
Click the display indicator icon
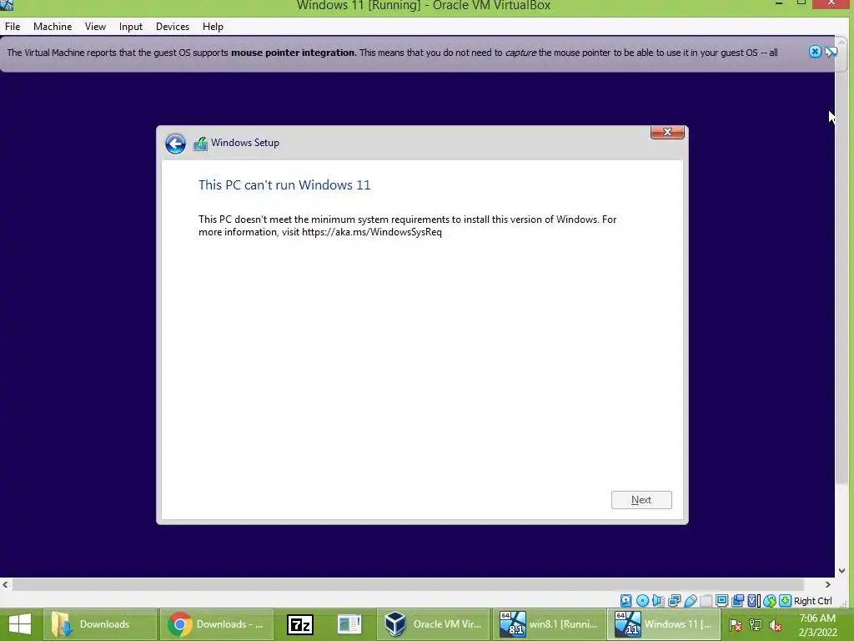coord(721,601)
